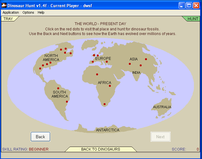
Task: Pick the easternmost red dot in Asia
Action: pos(146,59)
